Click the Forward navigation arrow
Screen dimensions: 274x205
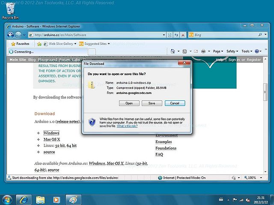pos(18,35)
